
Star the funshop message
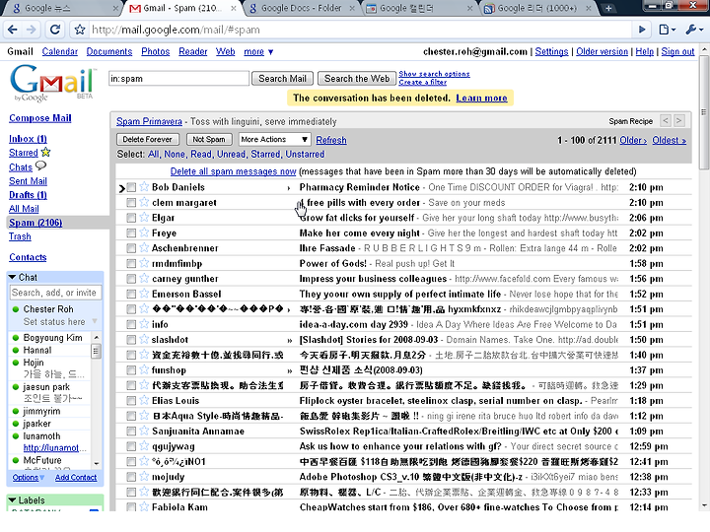[x=144, y=370]
